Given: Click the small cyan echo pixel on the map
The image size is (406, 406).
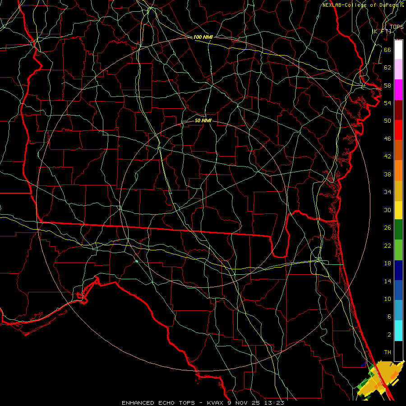Looking at the screenshot, I should pos(137,261).
